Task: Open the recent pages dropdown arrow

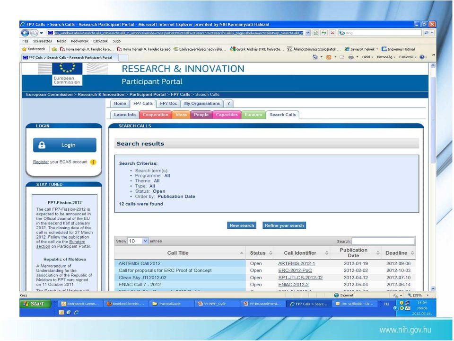Action: pos(42,33)
